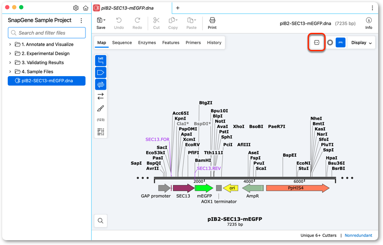Click the pIB2-SEC13-mEGFP.dna document tab

tap(132, 8)
